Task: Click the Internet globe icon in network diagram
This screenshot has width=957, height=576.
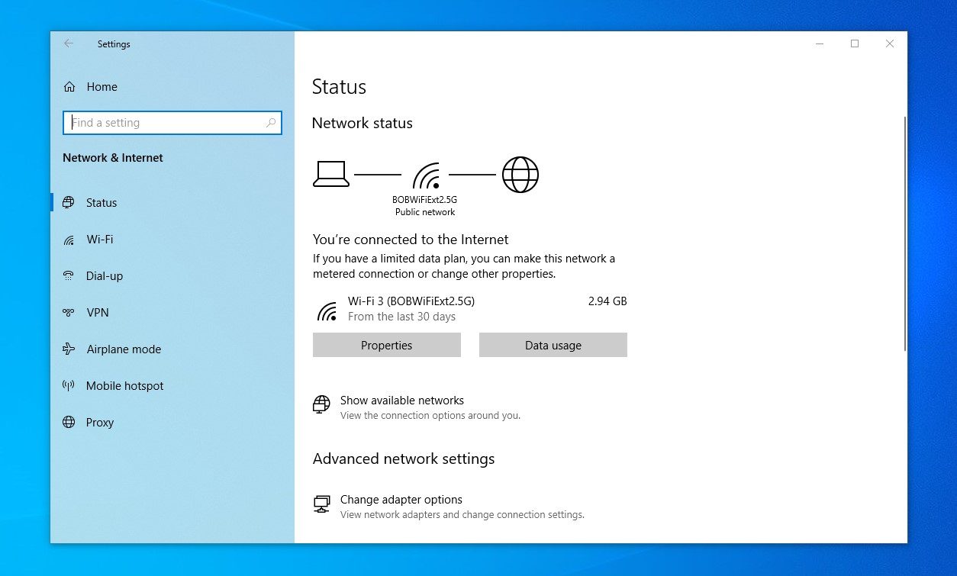Action: pyautogui.click(x=520, y=175)
